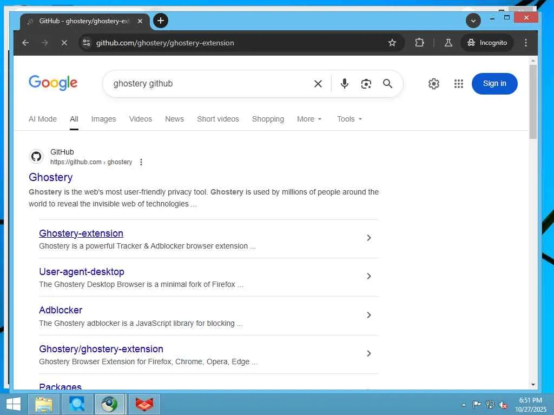Open the Extensions puzzle icon
554x415 pixels.
419,43
